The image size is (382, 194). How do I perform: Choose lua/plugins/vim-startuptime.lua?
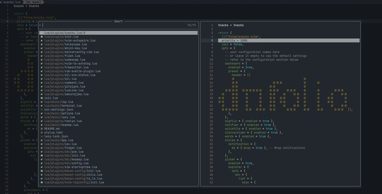click(x=70, y=167)
